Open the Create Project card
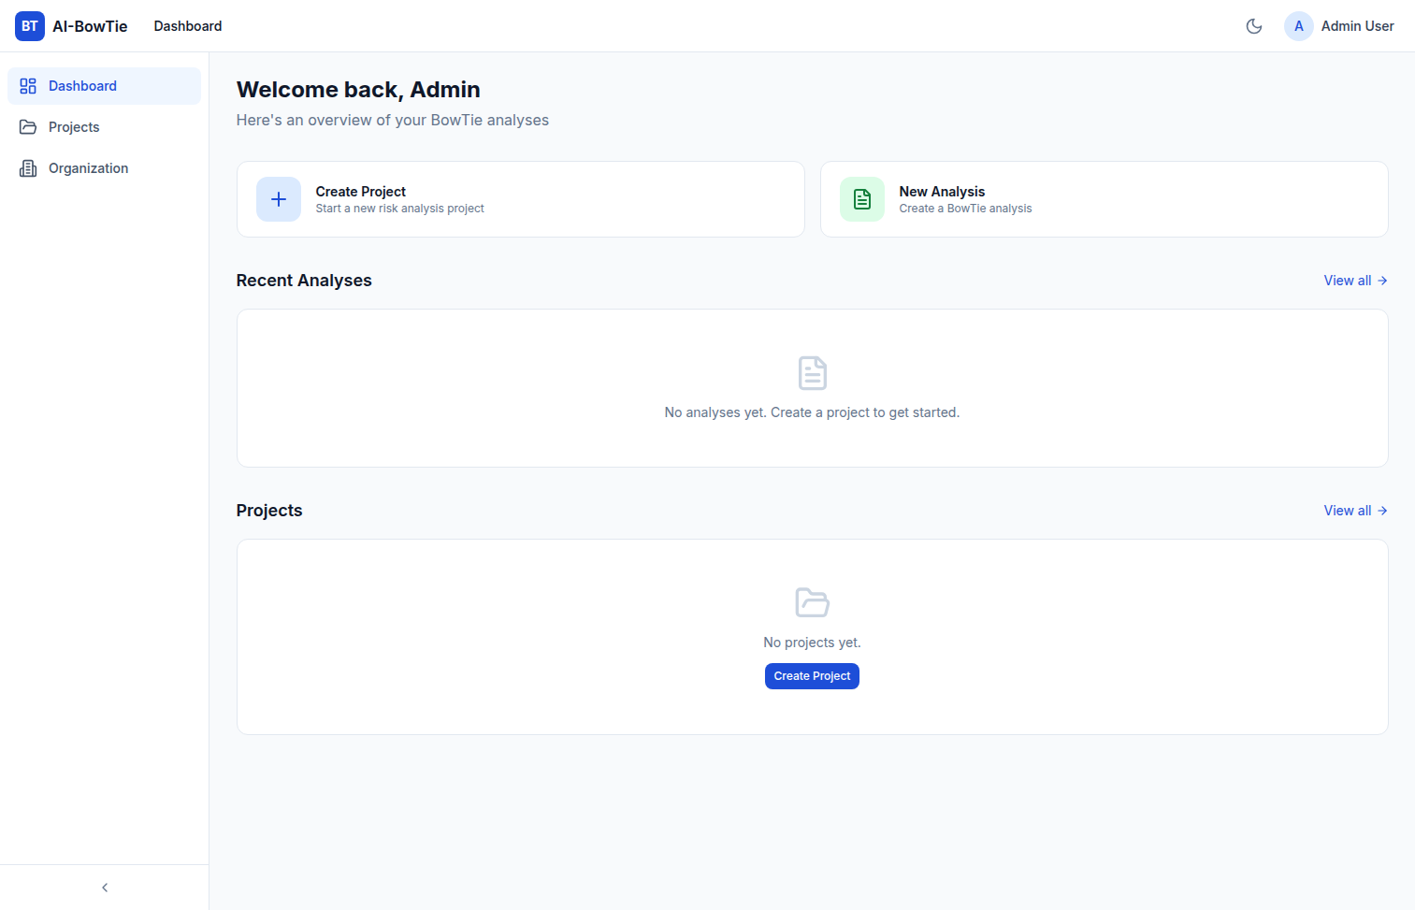This screenshot has height=910, width=1415. tap(520, 199)
